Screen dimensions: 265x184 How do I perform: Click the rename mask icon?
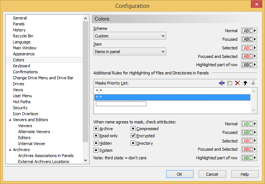[222, 83]
